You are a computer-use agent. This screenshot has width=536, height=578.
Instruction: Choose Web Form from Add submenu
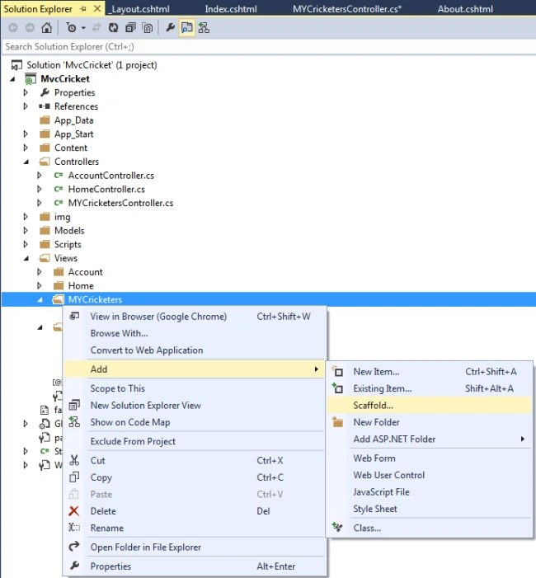click(x=429, y=458)
